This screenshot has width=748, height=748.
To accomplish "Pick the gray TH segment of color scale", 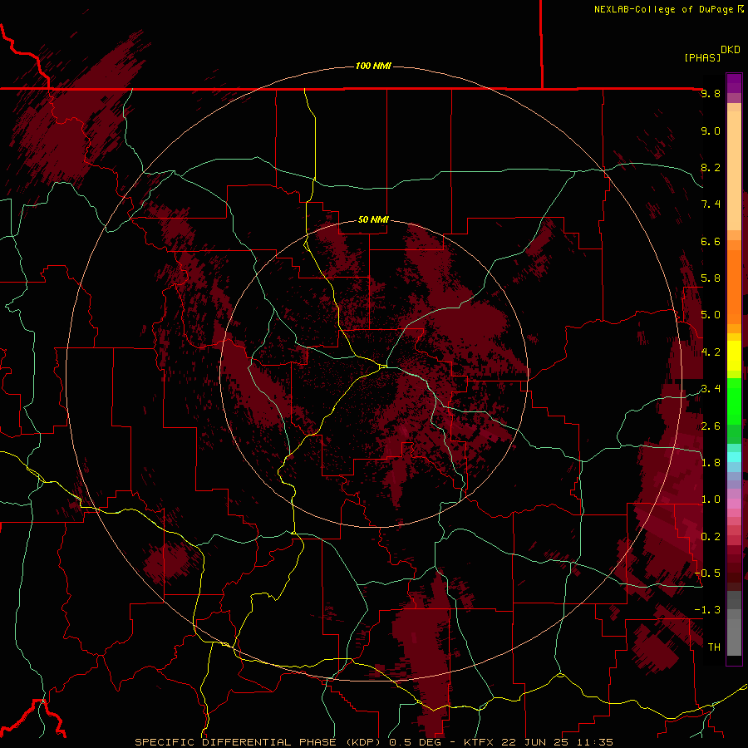I will click(734, 637).
